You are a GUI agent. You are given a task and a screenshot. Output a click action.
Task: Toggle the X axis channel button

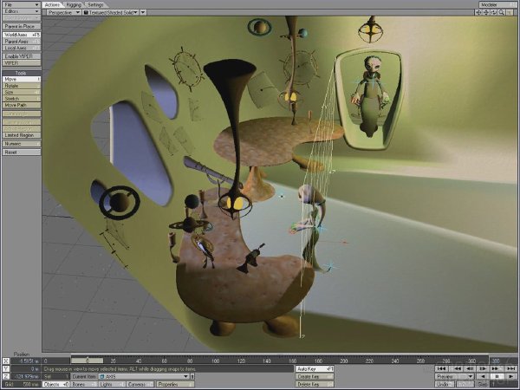coord(6,361)
